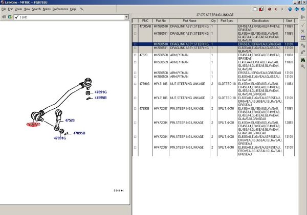Jump to first page with double red arrows
This screenshot has height=215, width=307.
pos(270,9)
